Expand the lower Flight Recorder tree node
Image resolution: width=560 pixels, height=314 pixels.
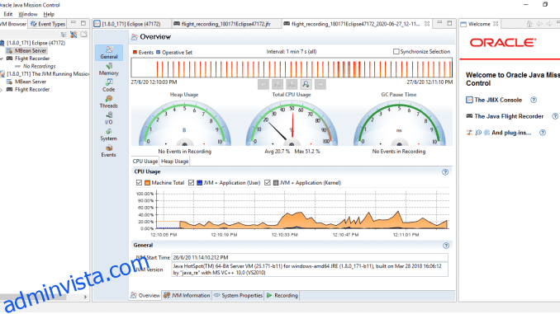[2, 90]
